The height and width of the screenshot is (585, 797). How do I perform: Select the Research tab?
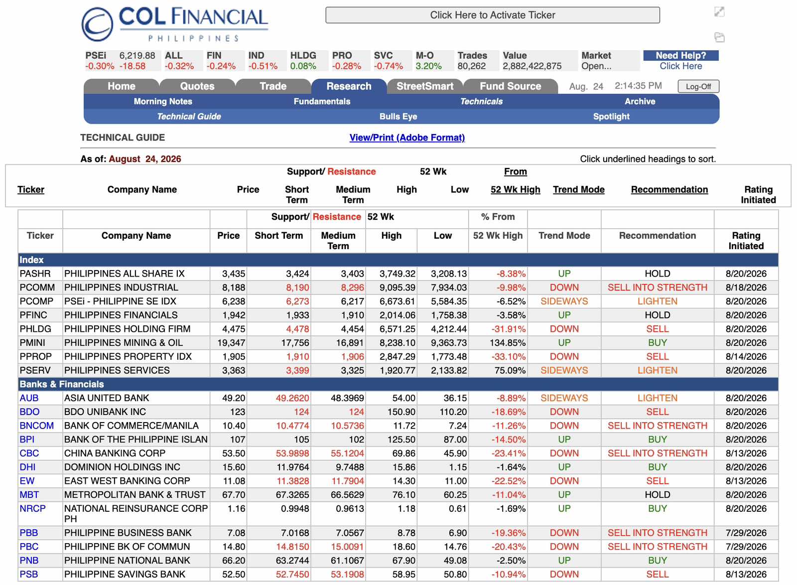pos(349,86)
